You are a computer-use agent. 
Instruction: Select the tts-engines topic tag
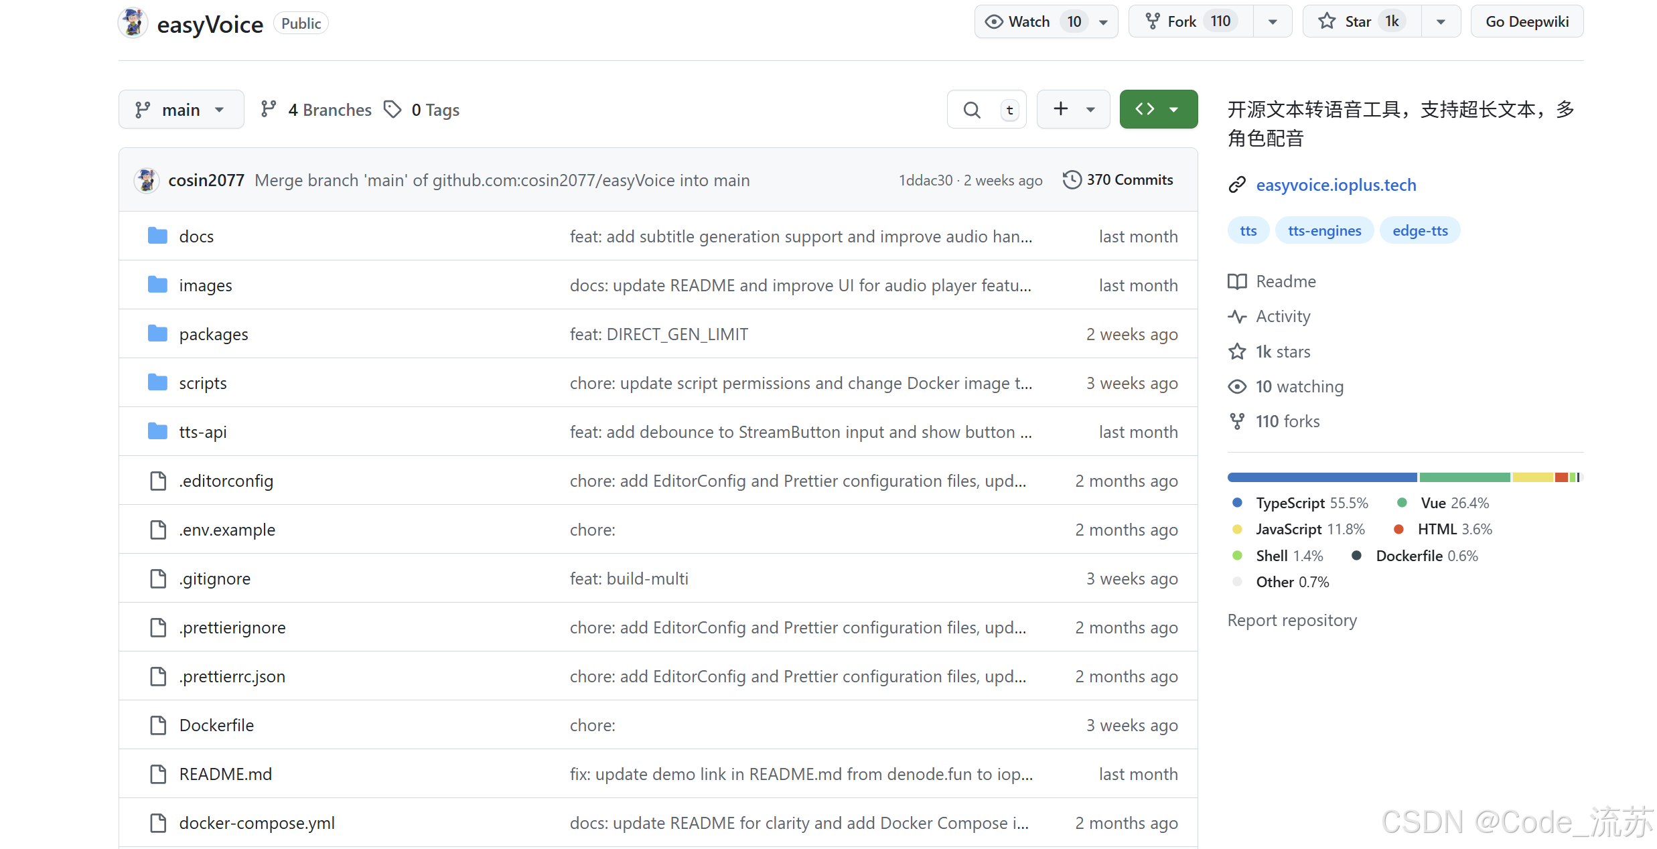click(x=1324, y=230)
